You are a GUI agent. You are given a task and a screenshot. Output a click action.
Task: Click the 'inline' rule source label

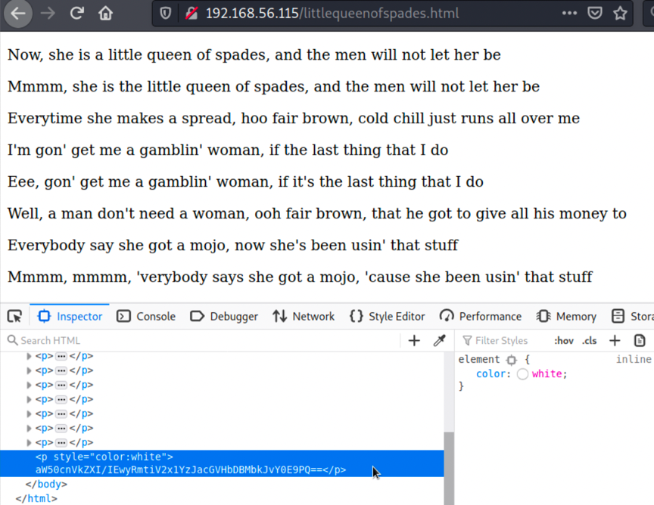[634, 359]
